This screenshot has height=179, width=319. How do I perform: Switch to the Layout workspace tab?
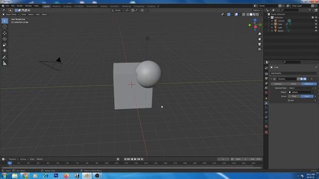point(46,6)
